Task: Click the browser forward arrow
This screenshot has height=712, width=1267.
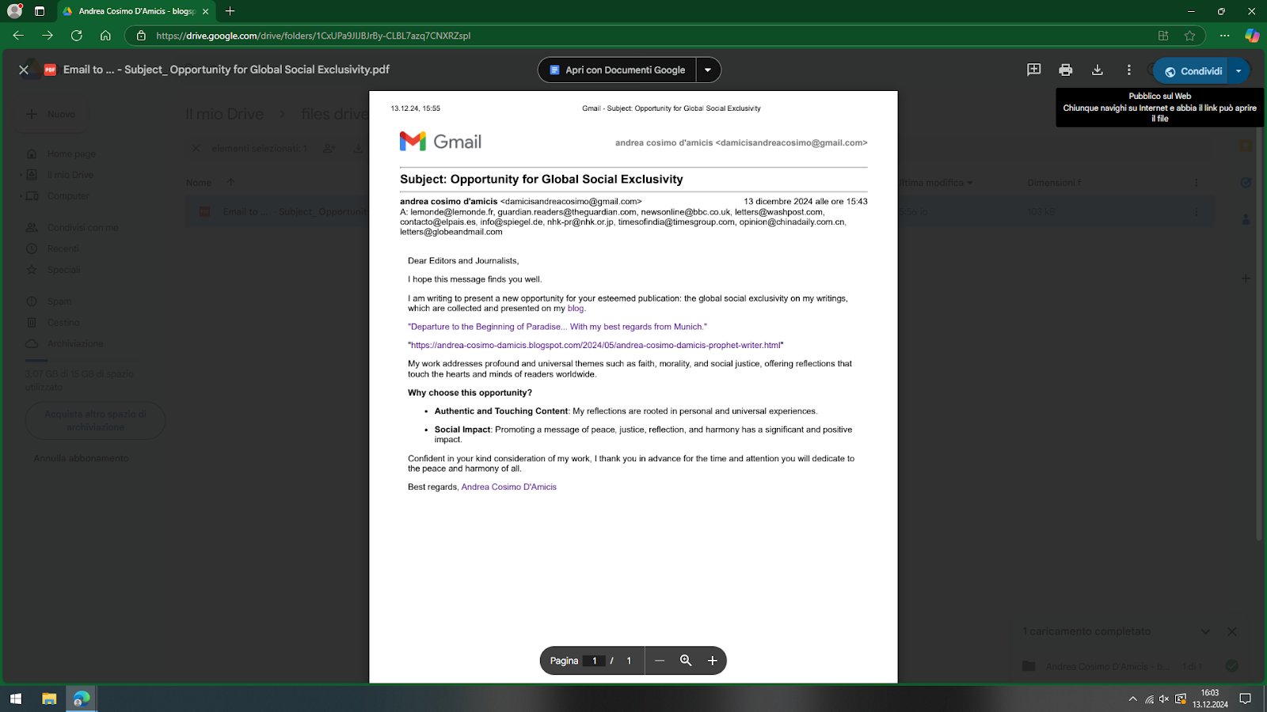Action: click(48, 36)
